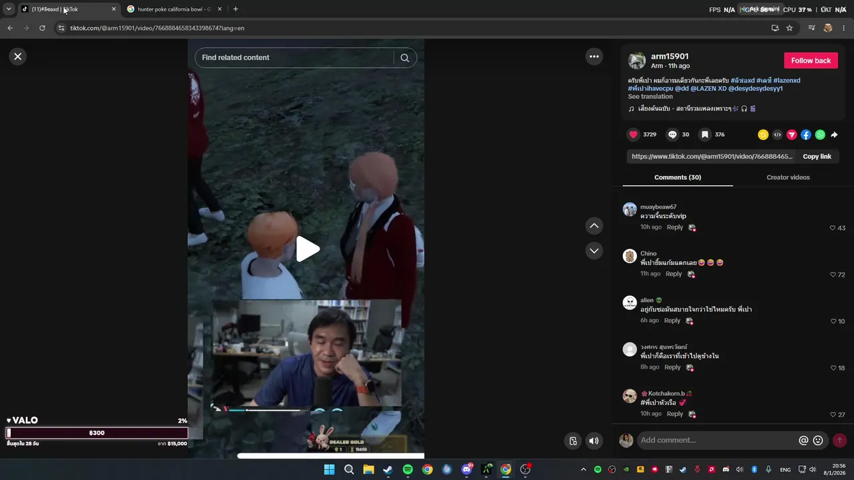854x480 pixels.
Task: Click muaybeaw67's comment avatar
Action: coord(630,209)
